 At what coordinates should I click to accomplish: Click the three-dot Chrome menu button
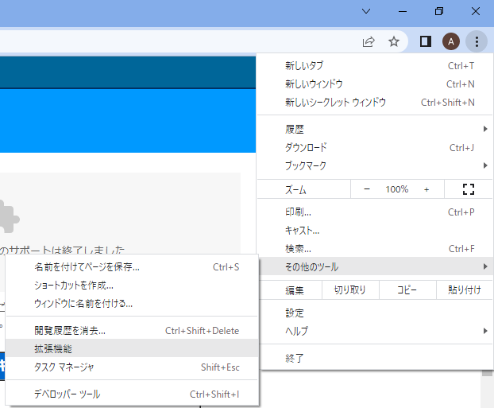click(x=477, y=41)
